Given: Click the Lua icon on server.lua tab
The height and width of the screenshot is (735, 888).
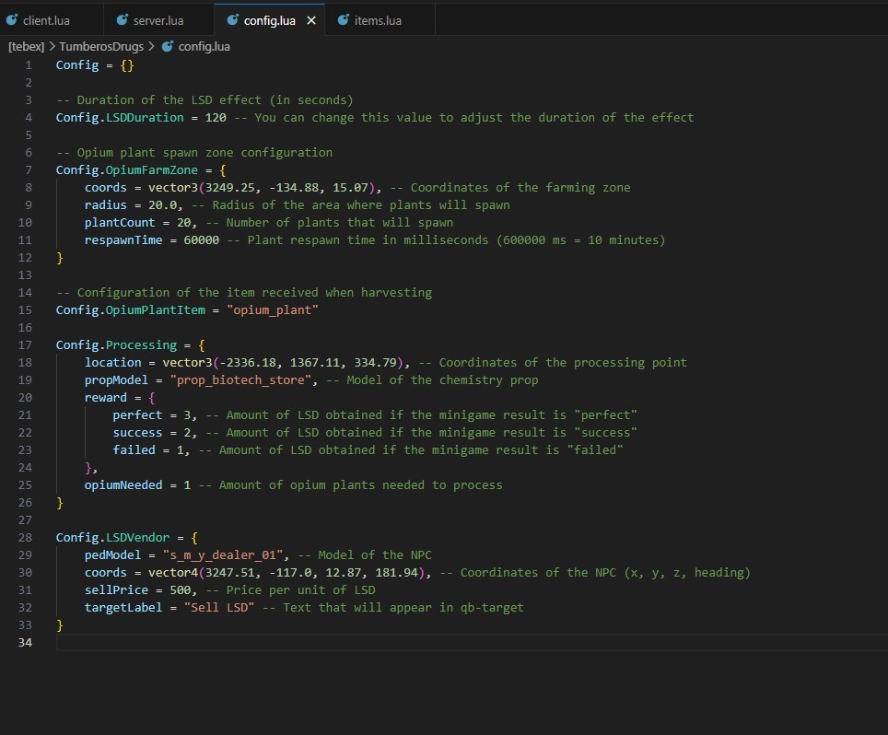Looking at the screenshot, I should tap(122, 20).
